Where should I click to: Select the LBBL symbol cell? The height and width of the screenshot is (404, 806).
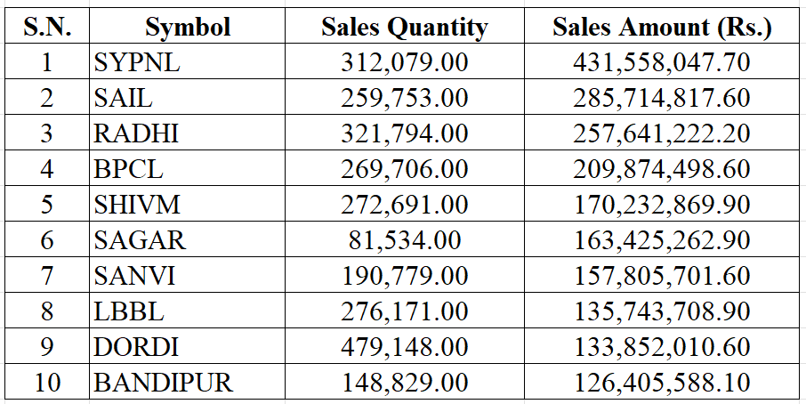point(129,311)
